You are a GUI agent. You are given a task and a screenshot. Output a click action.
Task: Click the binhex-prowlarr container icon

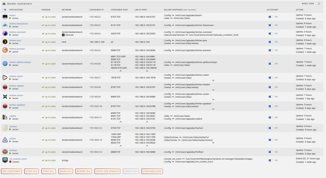[5, 50]
